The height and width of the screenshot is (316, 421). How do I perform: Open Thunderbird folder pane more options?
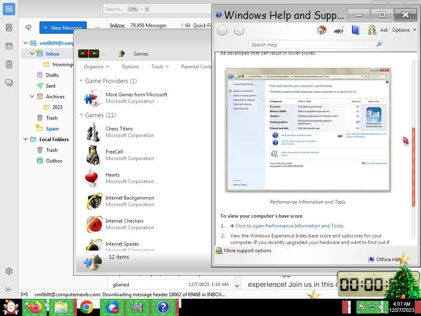(97, 28)
